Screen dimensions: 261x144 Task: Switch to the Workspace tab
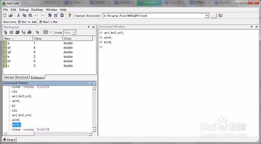pyautogui.click(x=37, y=77)
